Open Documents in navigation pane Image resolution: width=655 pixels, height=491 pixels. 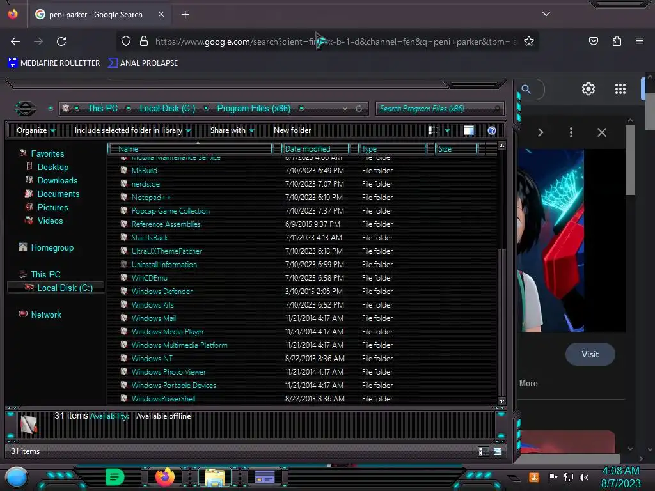(58, 194)
